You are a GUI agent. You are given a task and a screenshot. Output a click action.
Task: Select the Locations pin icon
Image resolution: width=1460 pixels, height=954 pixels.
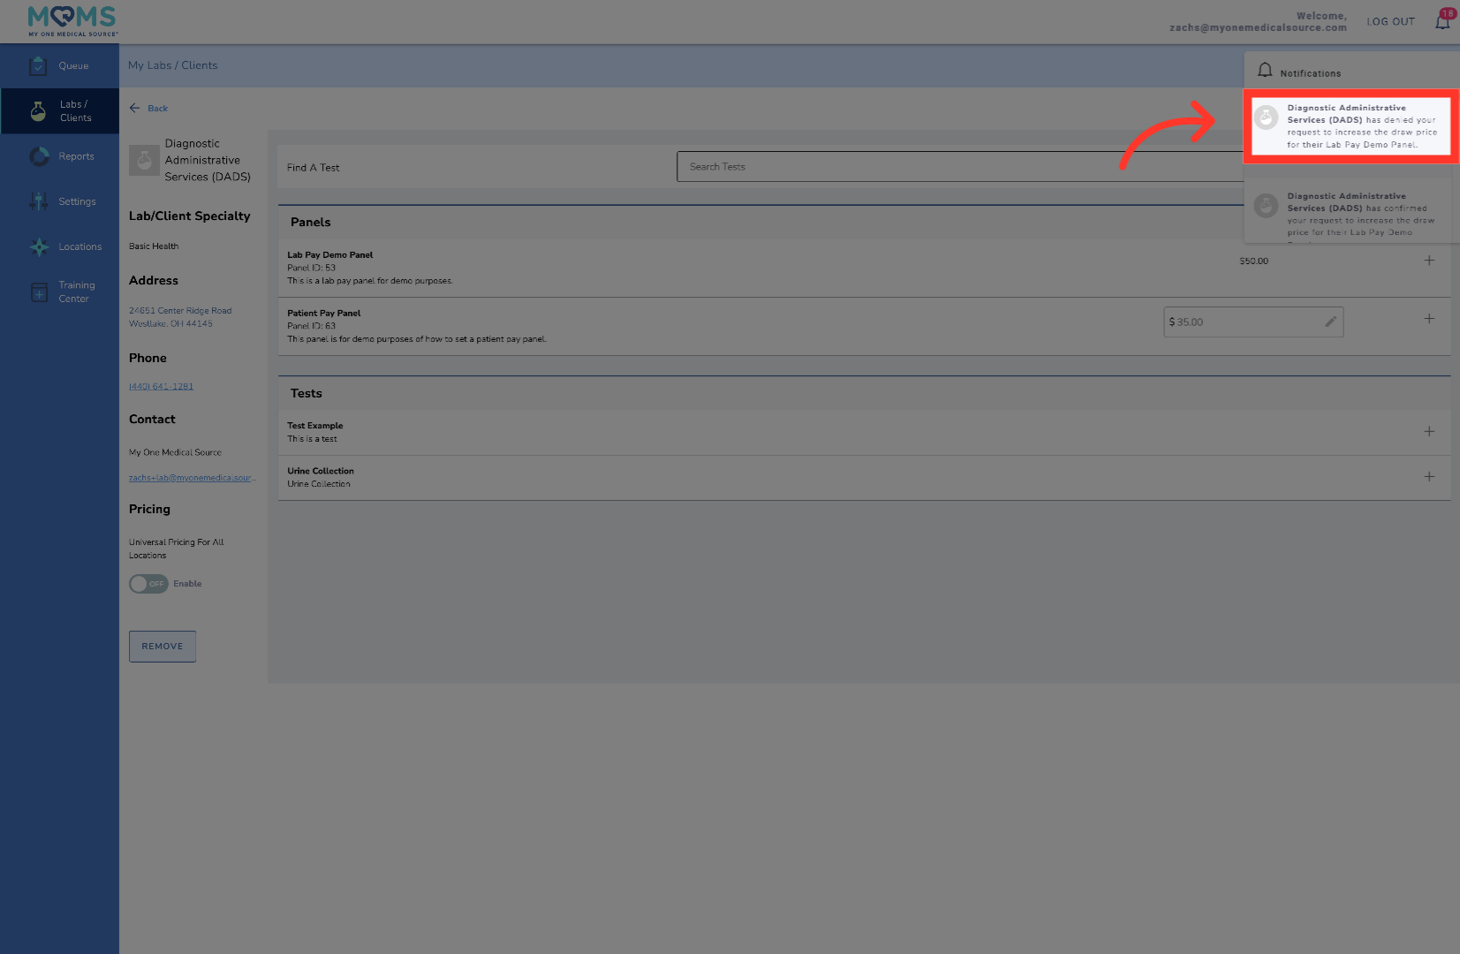[x=39, y=247]
